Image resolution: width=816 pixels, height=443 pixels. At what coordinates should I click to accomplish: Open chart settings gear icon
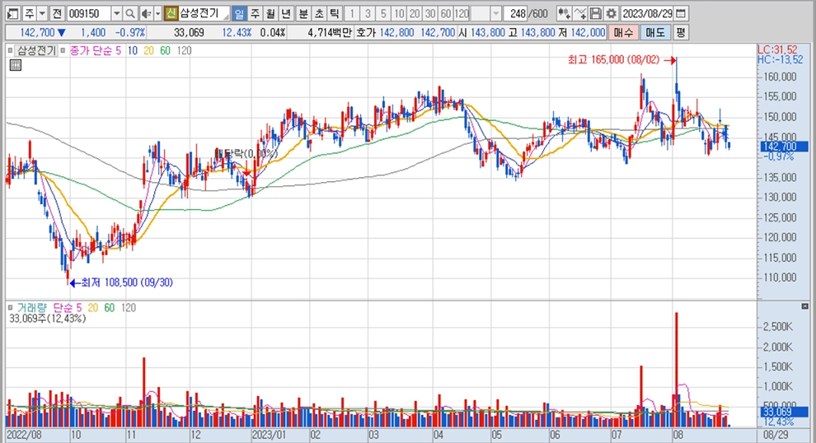tap(610, 14)
